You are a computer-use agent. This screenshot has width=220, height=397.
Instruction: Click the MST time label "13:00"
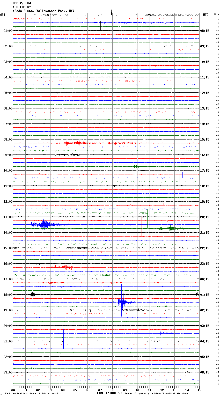tap(8, 217)
